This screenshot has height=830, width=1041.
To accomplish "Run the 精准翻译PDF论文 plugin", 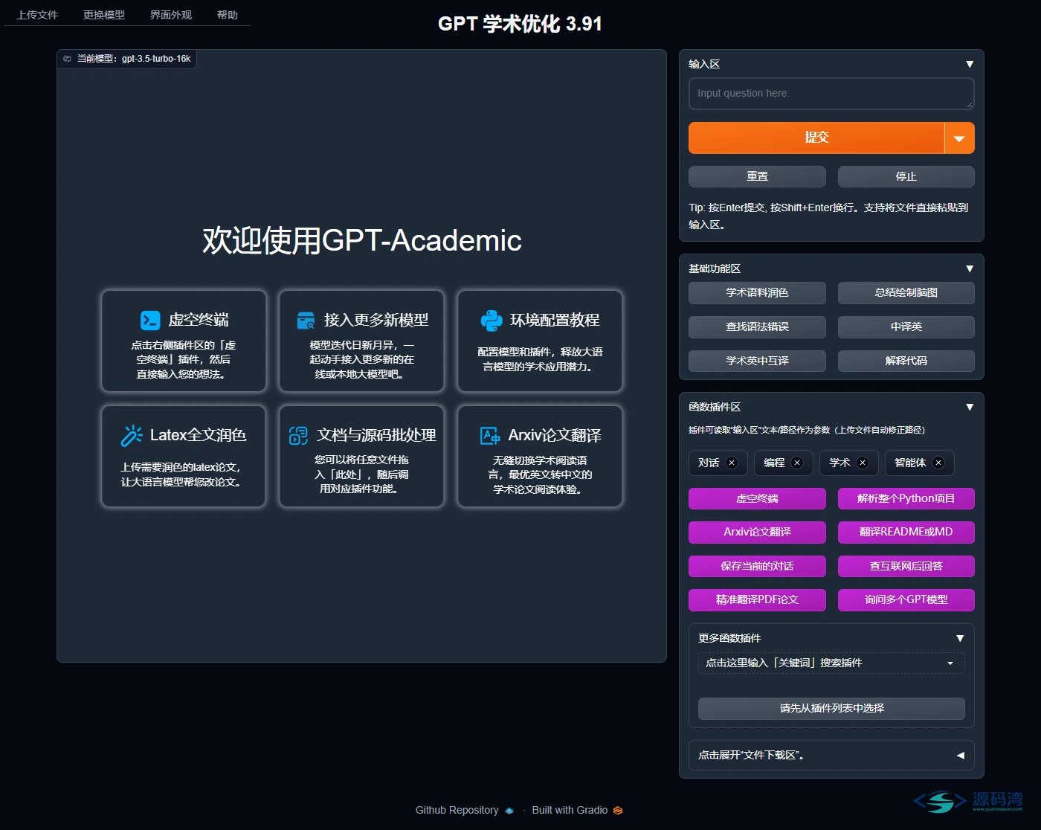I will pos(757,600).
